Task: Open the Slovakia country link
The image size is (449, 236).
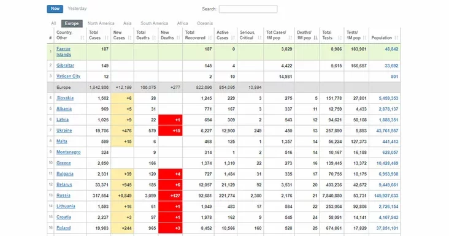Action: pyautogui.click(x=65, y=98)
